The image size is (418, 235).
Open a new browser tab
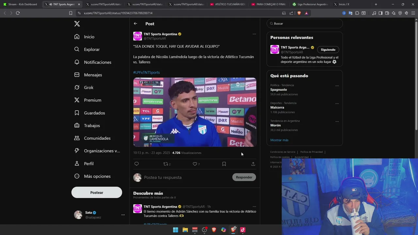[376, 4]
